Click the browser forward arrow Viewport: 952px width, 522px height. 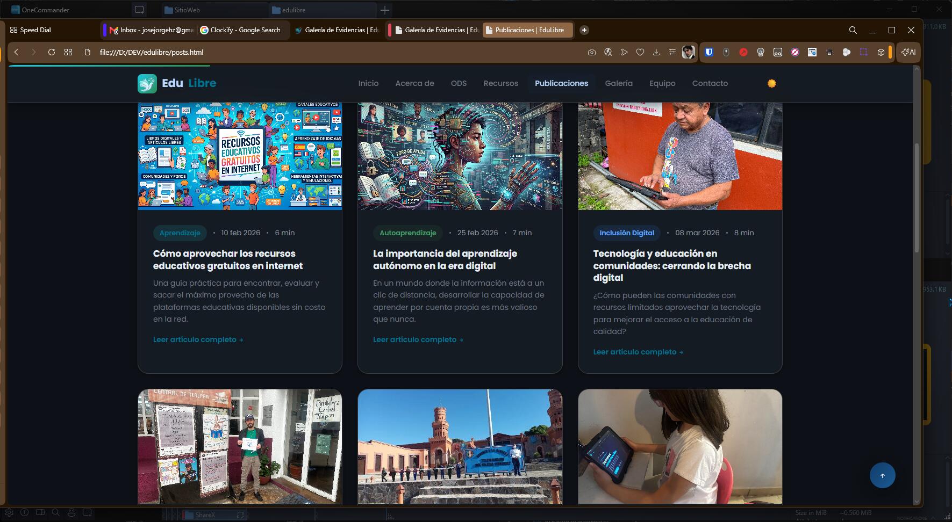coord(33,52)
